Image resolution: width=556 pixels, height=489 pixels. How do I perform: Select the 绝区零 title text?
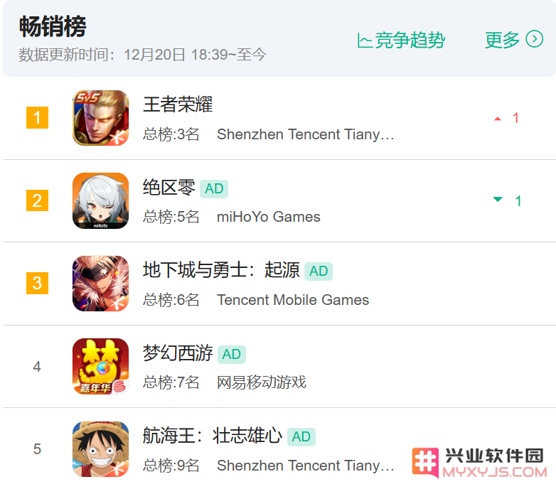(x=169, y=188)
